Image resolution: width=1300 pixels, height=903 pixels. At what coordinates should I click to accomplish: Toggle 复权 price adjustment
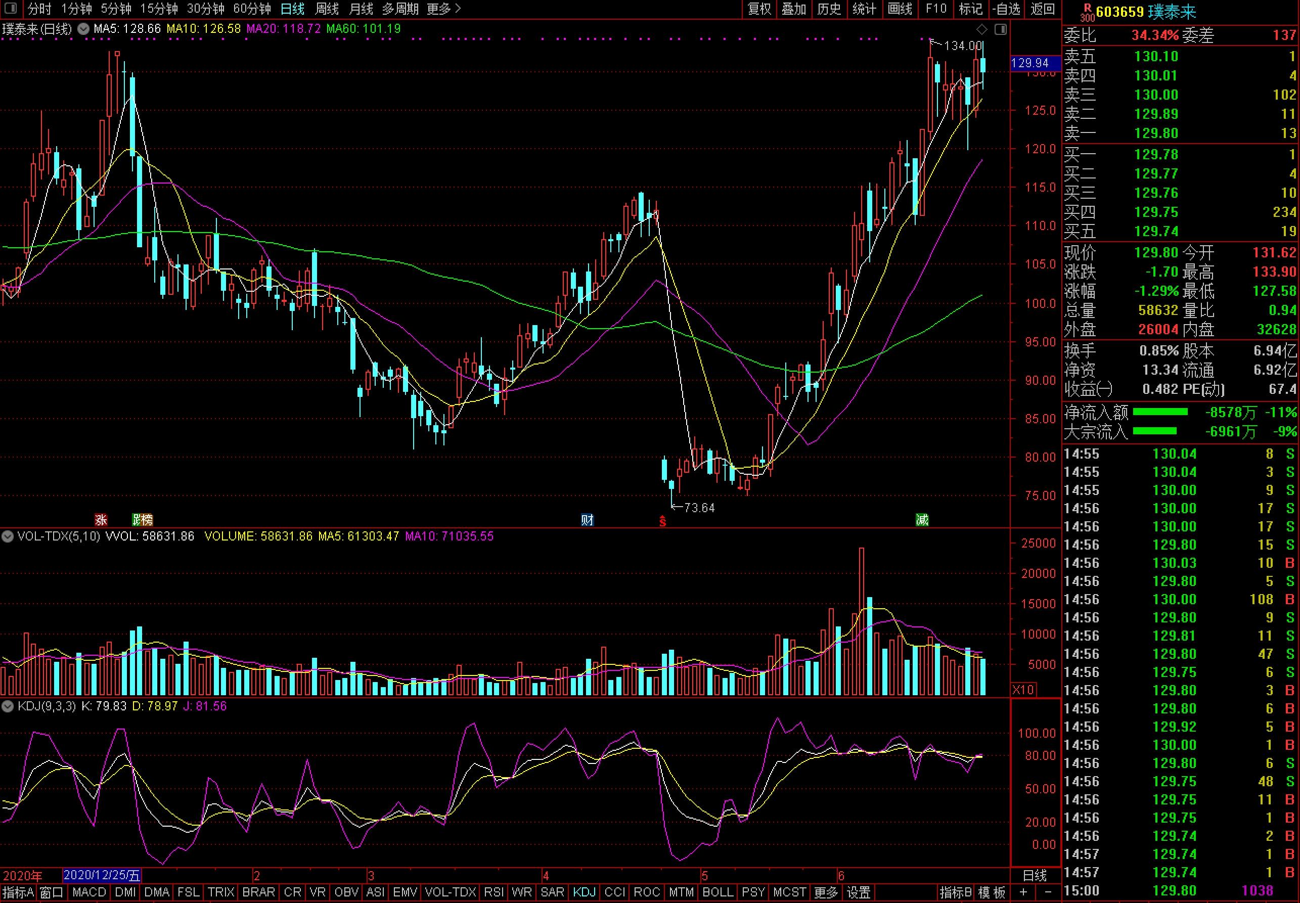759,9
